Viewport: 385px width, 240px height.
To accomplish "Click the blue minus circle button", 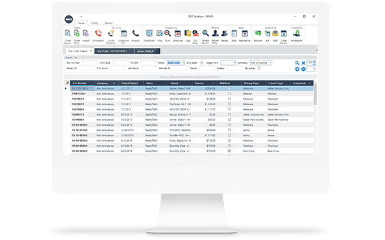I will pos(303,69).
